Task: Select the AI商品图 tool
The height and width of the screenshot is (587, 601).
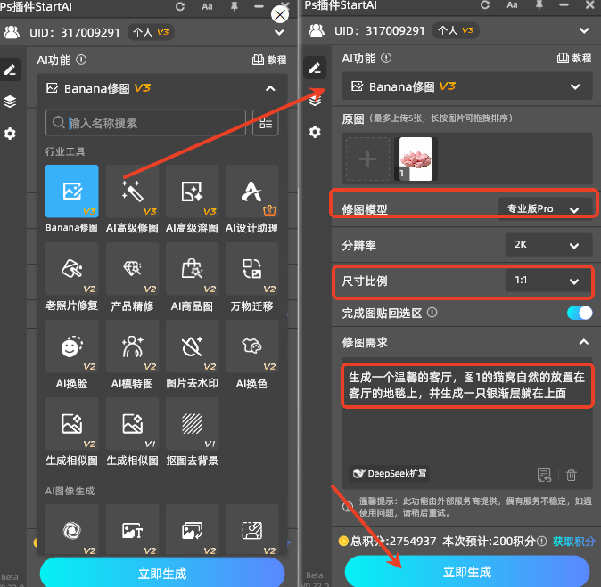Action: click(x=192, y=269)
